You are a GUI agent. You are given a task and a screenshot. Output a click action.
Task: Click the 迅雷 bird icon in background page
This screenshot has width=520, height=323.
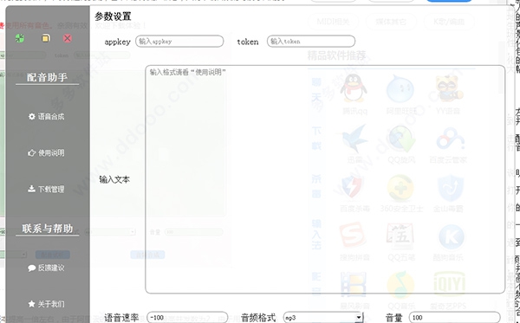coord(354,138)
